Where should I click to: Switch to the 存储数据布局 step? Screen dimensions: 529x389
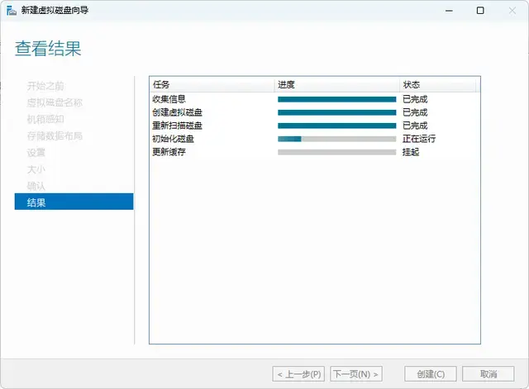tap(55, 135)
